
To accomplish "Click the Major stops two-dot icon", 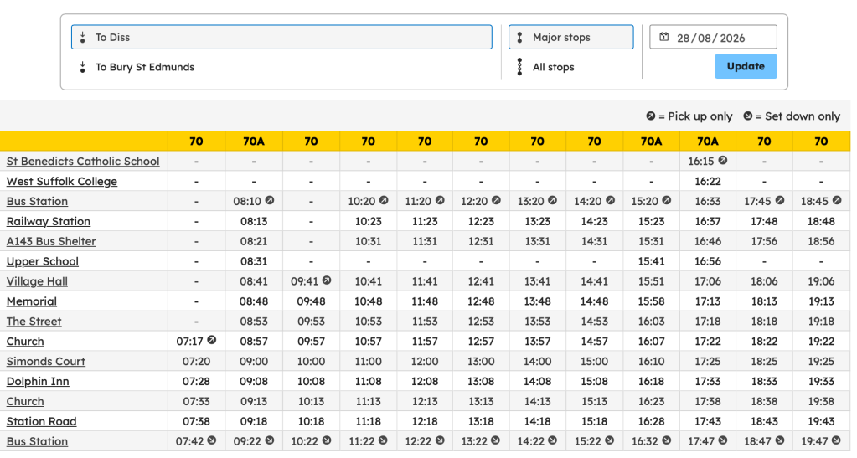I will 519,37.
